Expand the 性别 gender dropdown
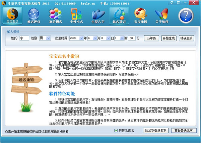Image resolution: width=201 pixels, height=143 pixels. 48,39
